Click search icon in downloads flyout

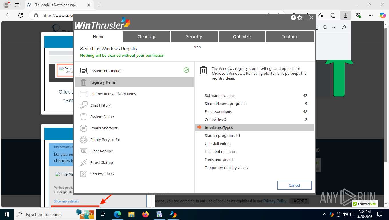pyautogui.click(x=325, y=27)
